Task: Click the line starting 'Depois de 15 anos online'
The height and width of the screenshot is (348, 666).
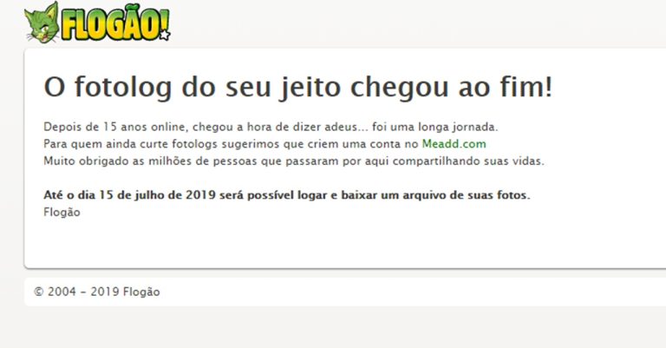Action: (x=271, y=127)
